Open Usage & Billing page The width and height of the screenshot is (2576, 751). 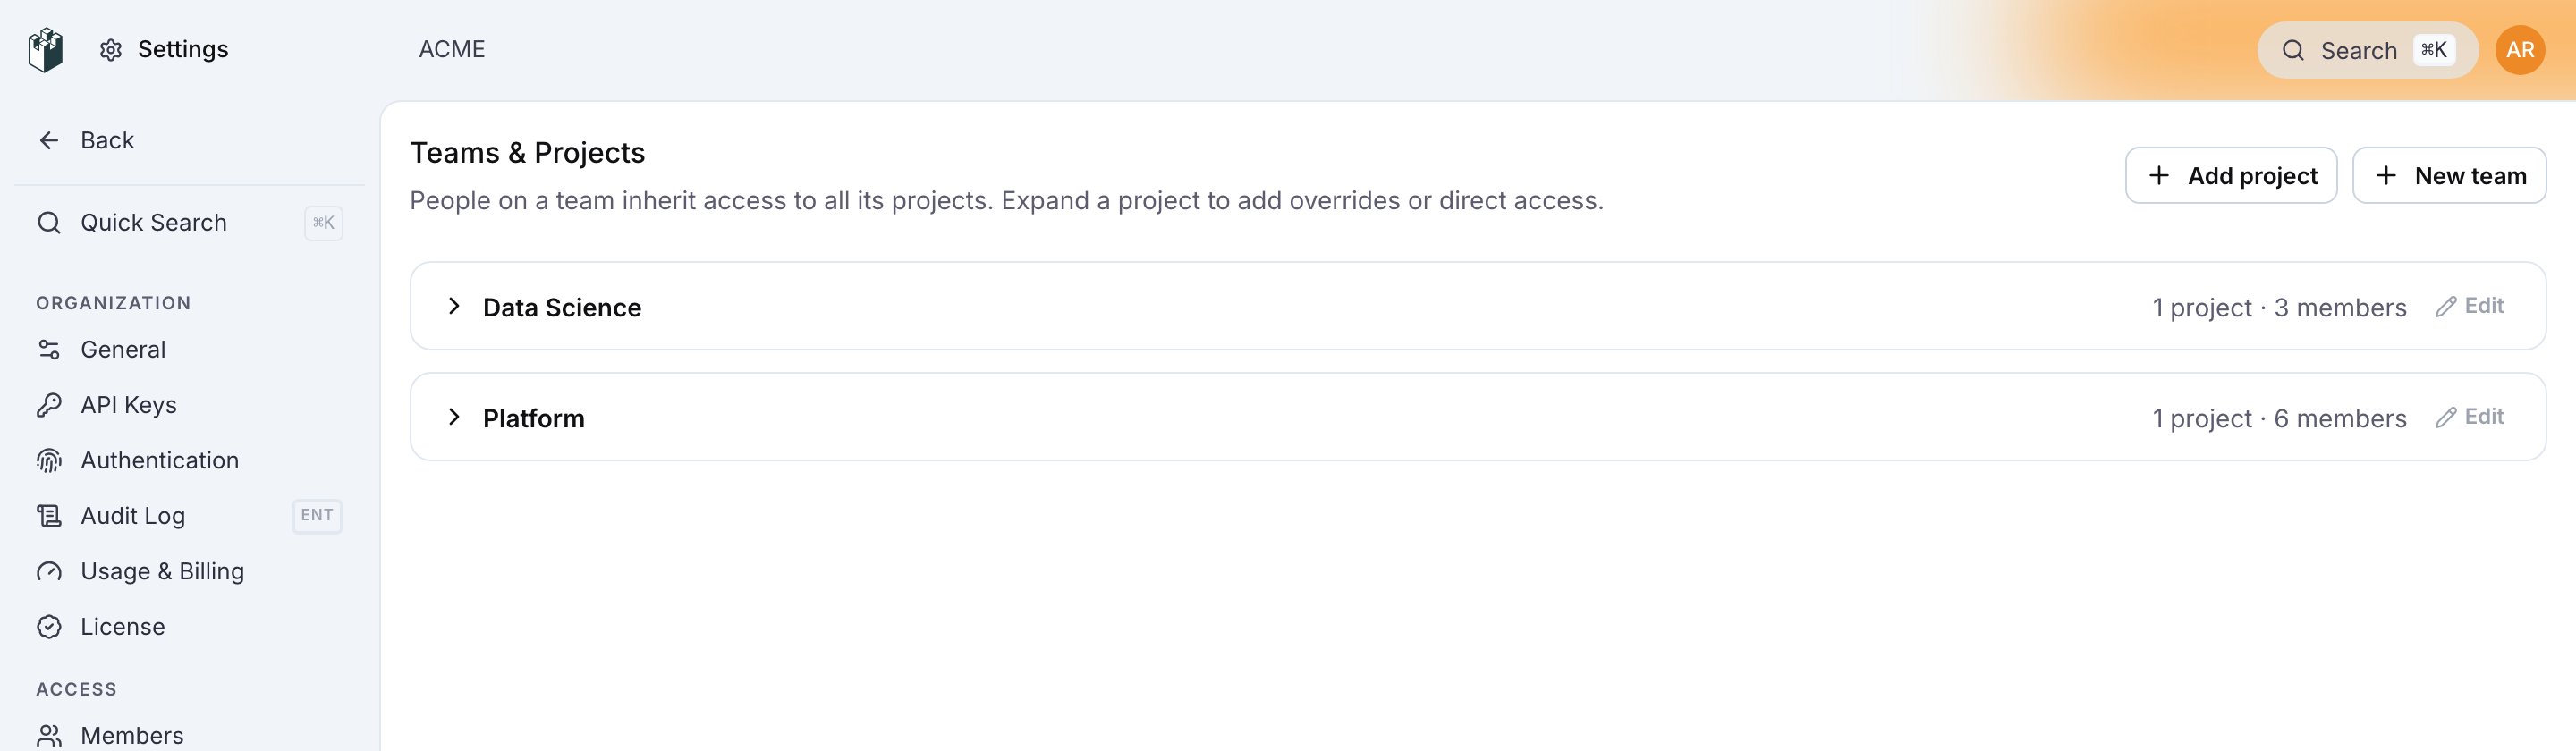(189, 571)
